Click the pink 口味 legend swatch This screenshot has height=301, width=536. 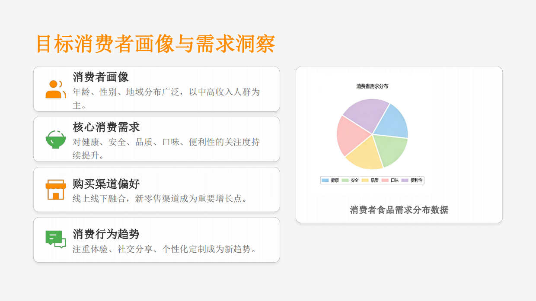pos(385,180)
